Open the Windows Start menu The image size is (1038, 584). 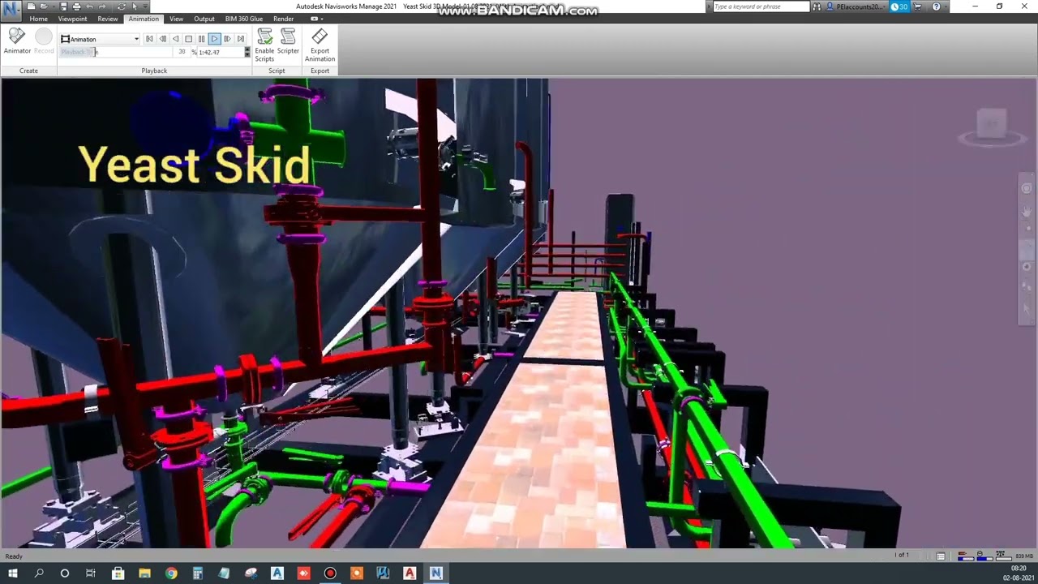point(13,573)
